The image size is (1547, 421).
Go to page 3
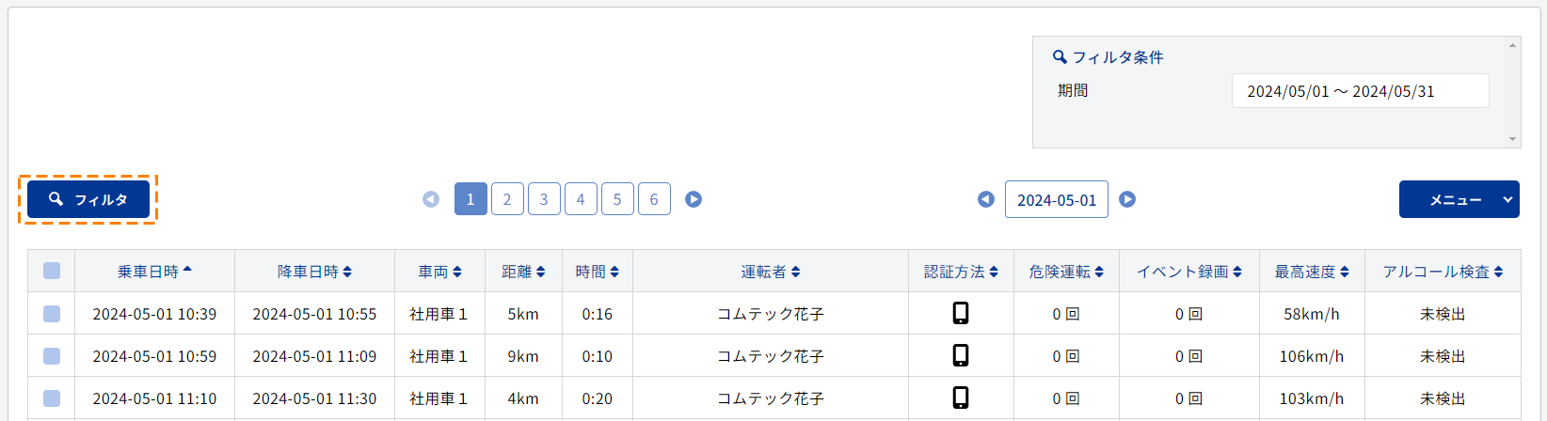pyautogui.click(x=544, y=199)
